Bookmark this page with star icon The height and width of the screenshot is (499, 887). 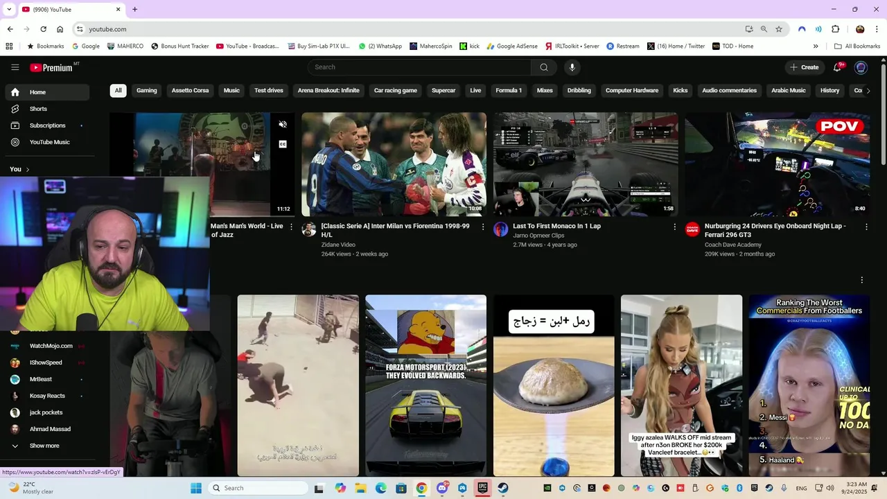pos(779,29)
